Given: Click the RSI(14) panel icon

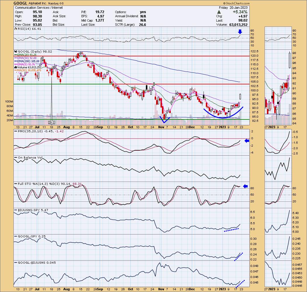Looking at the screenshot, I should pos(15,29).
